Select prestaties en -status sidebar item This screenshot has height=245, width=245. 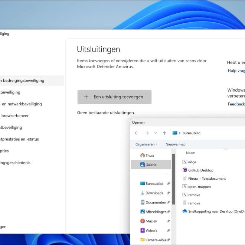pos(19,139)
